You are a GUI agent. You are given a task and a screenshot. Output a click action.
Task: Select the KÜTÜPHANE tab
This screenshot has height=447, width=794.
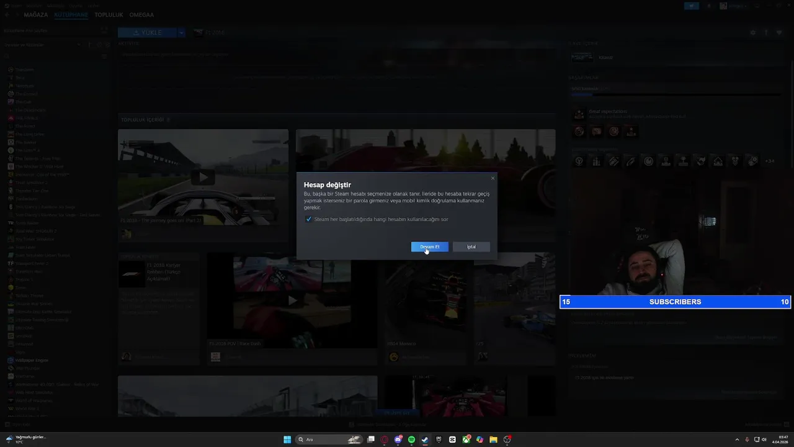[71, 14]
